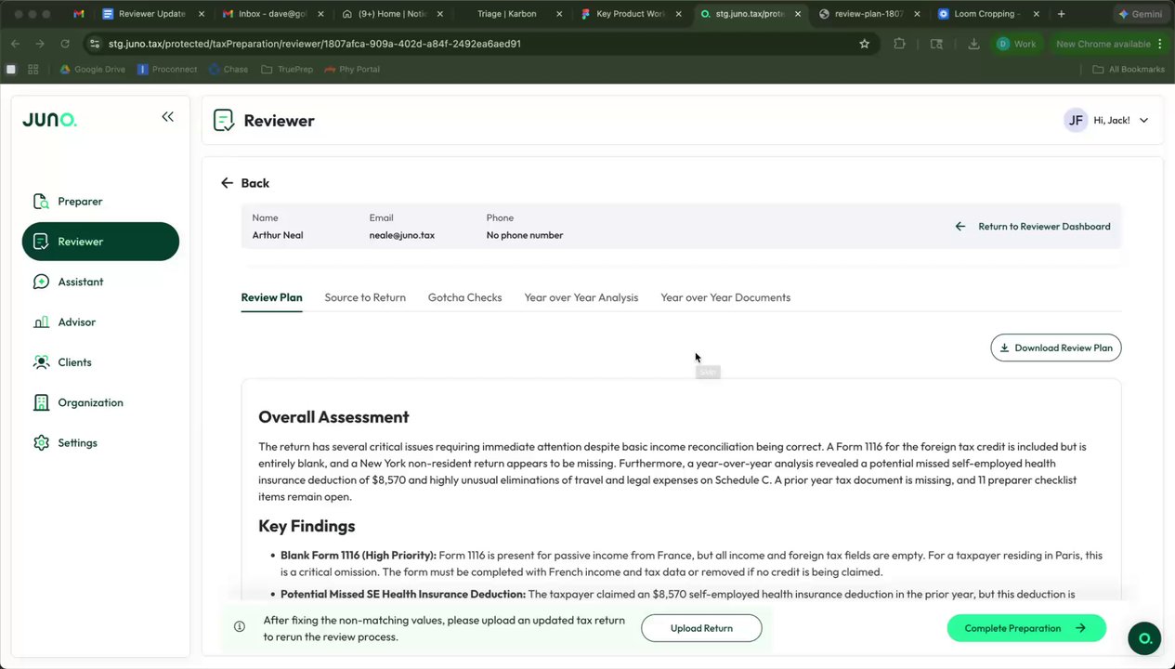This screenshot has width=1175, height=669.
Task: Click the Upload Return button
Action: coord(701,628)
